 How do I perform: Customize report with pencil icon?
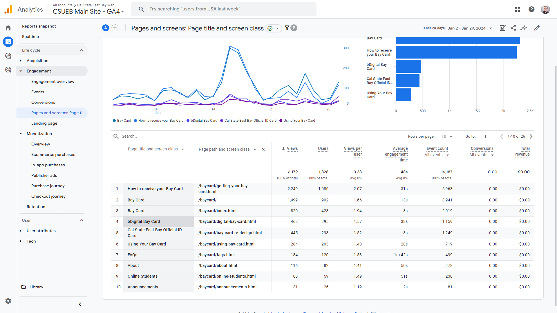point(537,28)
